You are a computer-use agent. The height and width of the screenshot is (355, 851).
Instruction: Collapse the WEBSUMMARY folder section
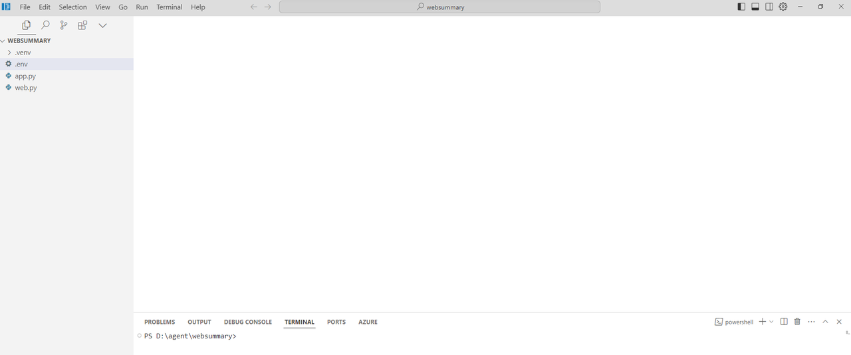point(66,41)
